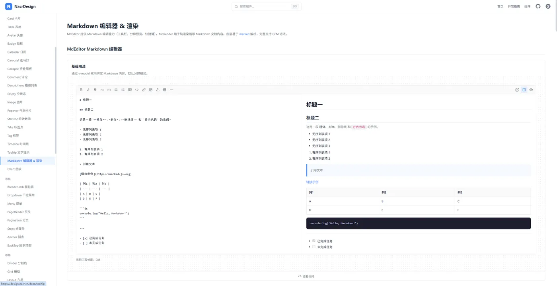Click the 未完成任务 checkbox in the preview

[x=314, y=247]
